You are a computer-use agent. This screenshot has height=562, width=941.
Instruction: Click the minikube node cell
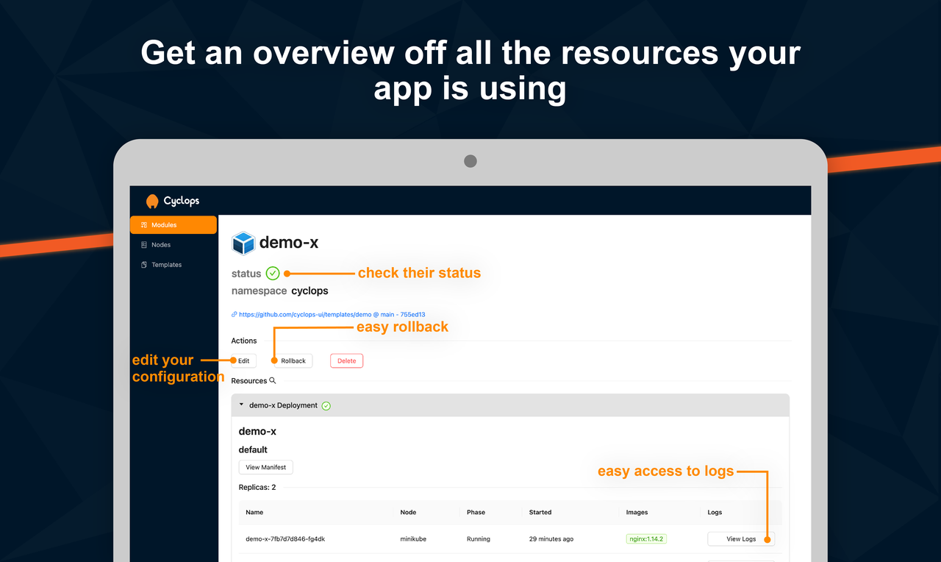413,539
